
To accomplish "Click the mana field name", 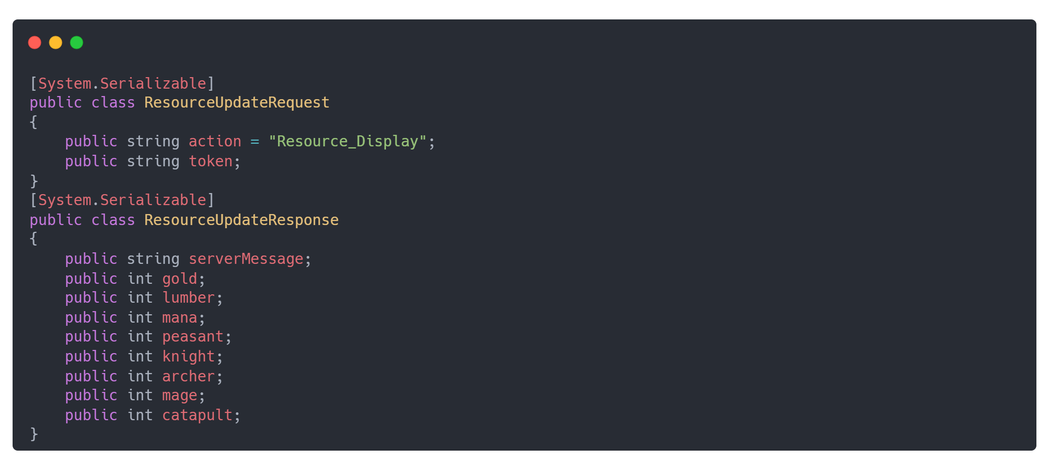I will (179, 317).
